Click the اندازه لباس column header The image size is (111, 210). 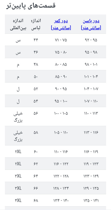pyautogui.click(x=36, y=24)
